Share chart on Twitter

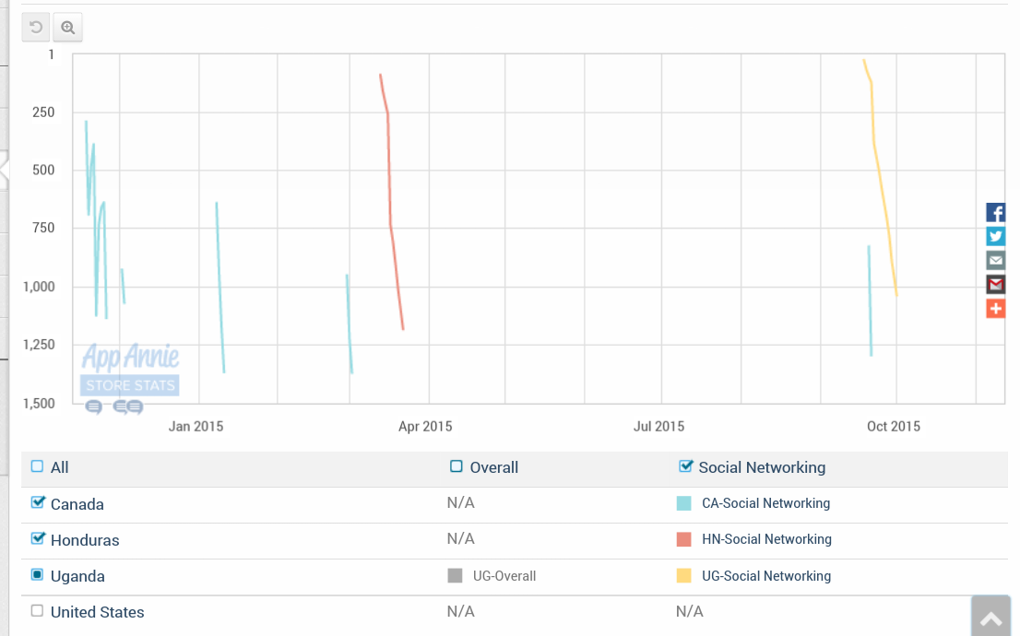[x=995, y=237]
